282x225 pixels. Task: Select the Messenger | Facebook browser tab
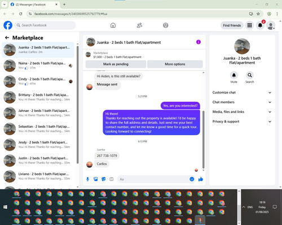pyautogui.click(x=34, y=4)
